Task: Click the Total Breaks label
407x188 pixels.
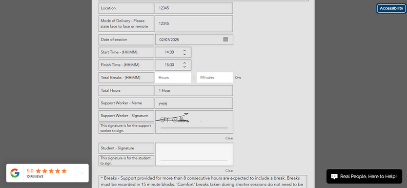Action: click(121, 78)
